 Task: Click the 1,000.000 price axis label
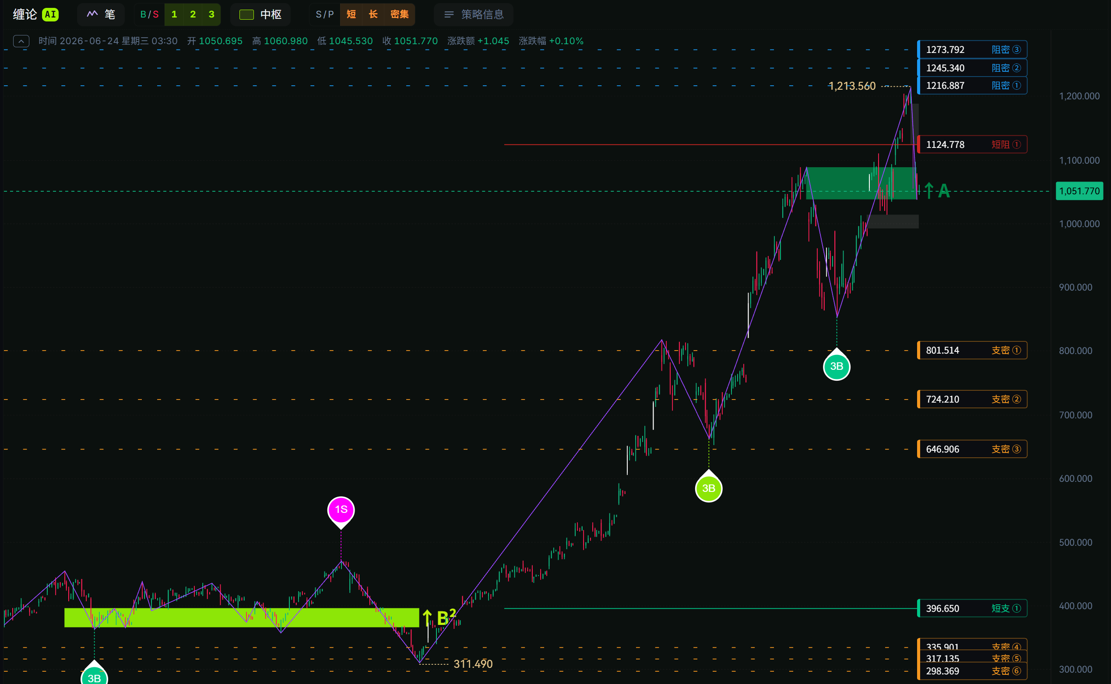click(1079, 224)
